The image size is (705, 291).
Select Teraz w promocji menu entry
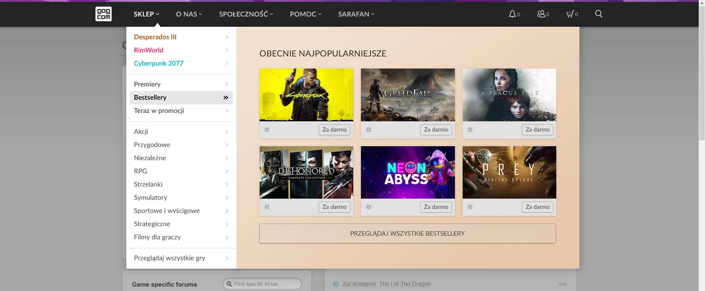click(x=181, y=111)
